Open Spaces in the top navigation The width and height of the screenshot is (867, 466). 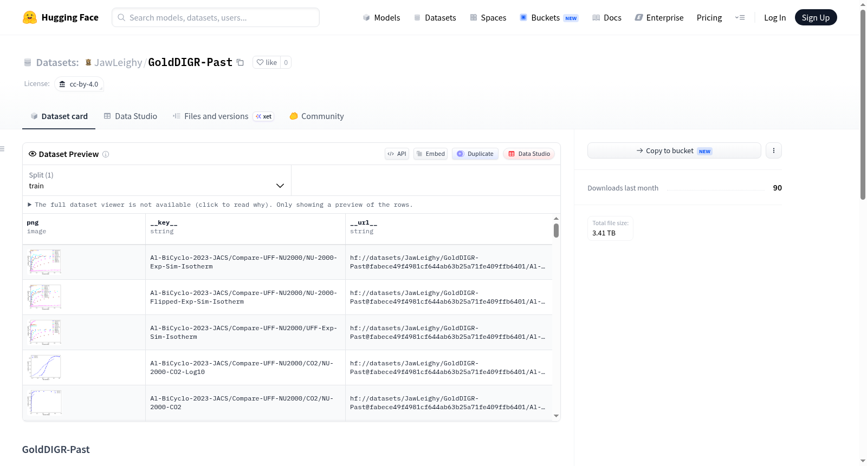(x=488, y=17)
